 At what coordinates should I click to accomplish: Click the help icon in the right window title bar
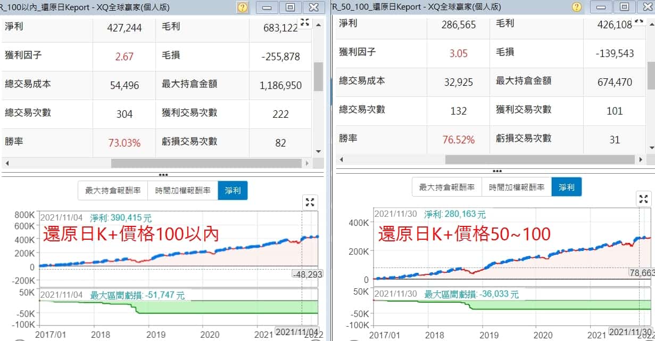coord(577,7)
